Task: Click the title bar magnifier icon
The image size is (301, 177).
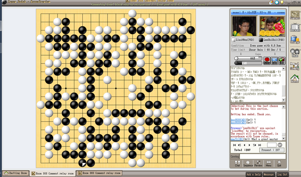Action: (x=277, y=2)
